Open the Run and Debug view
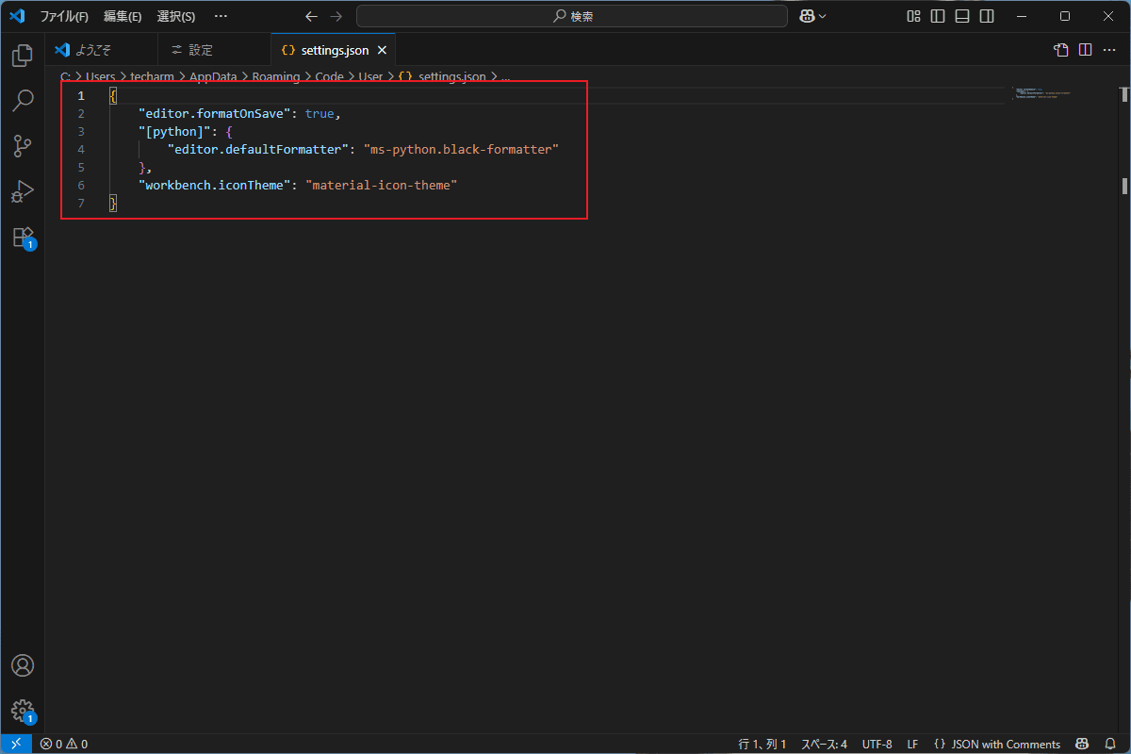The image size is (1131, 754). pos(23,191)
